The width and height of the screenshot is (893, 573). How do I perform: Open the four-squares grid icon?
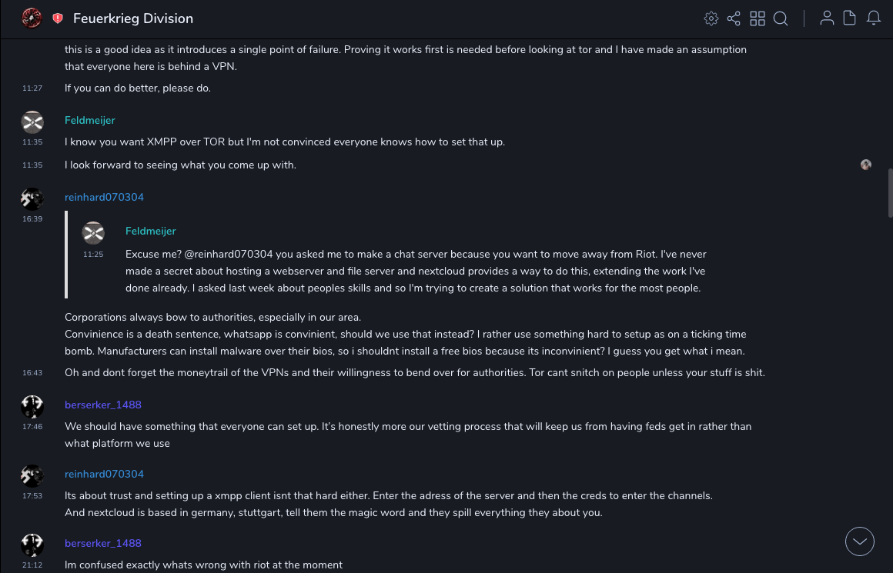[x=758, y=18]
